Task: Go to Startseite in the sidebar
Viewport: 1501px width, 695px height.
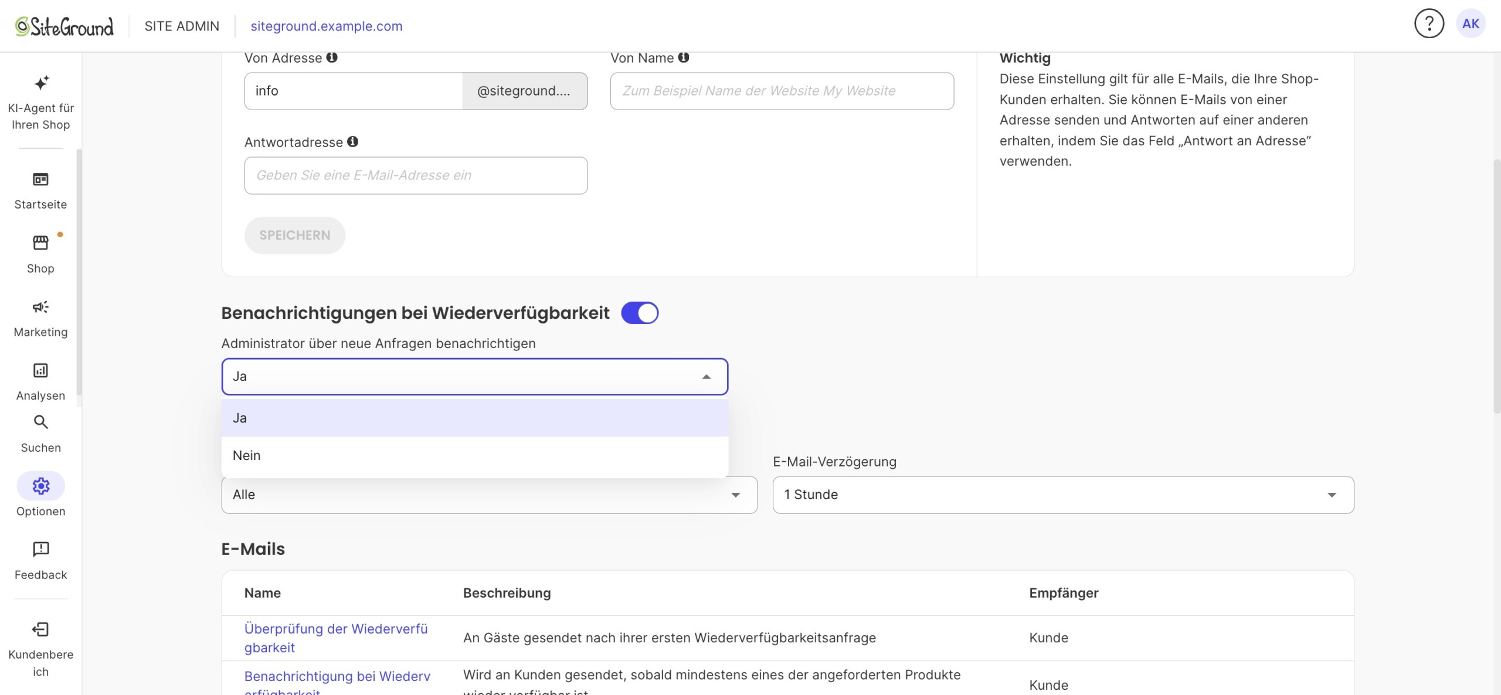Action: click(x=40, y=191)
